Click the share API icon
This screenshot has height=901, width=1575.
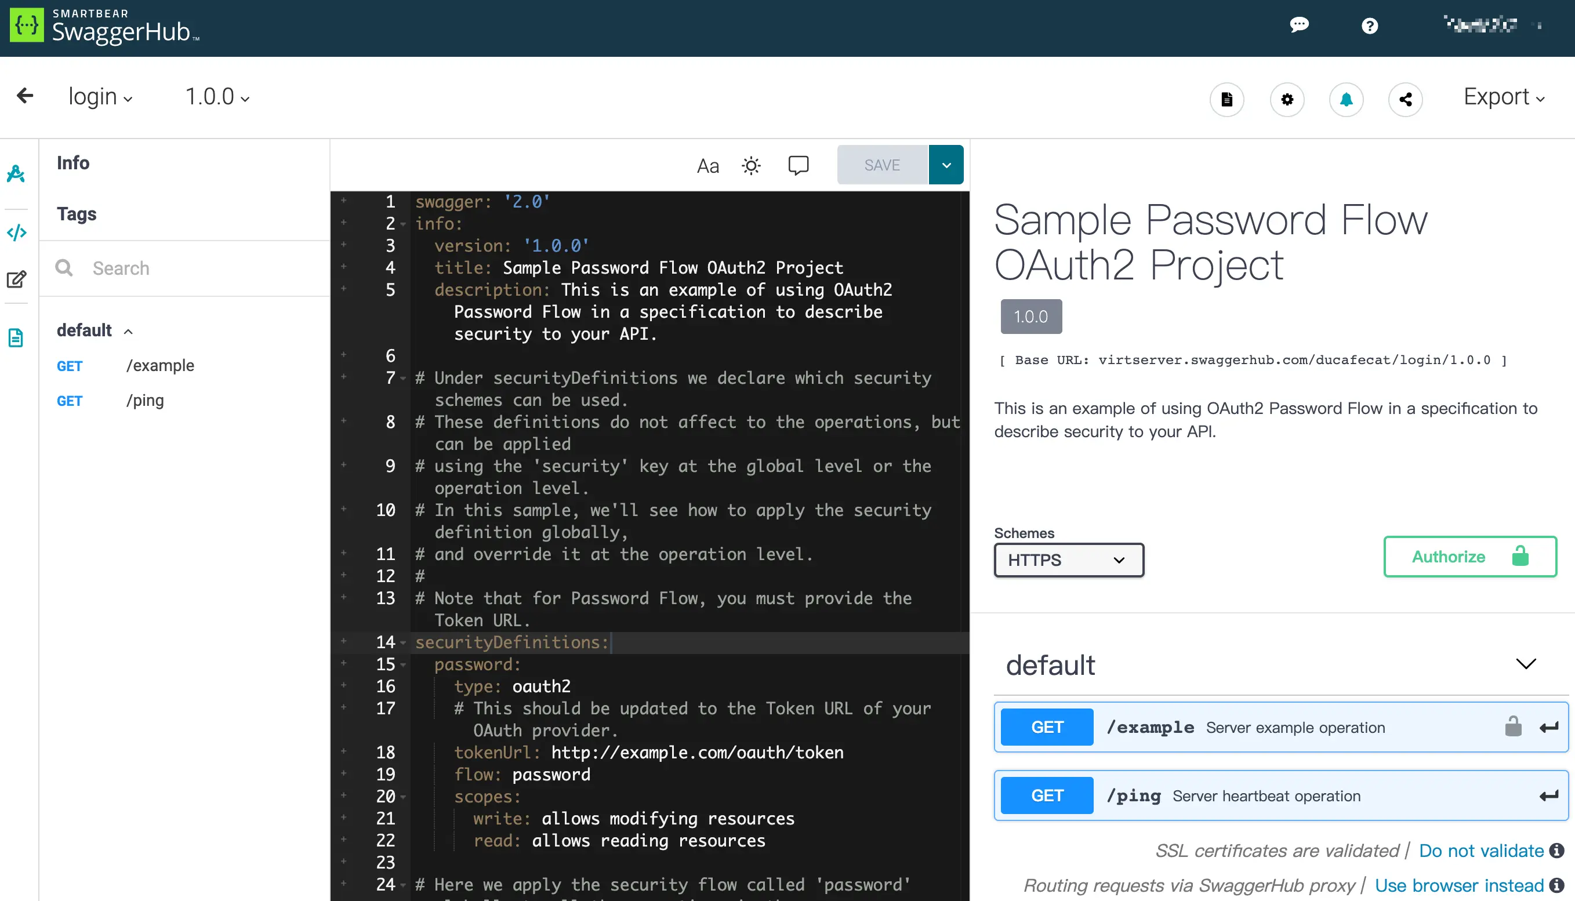1405,99
